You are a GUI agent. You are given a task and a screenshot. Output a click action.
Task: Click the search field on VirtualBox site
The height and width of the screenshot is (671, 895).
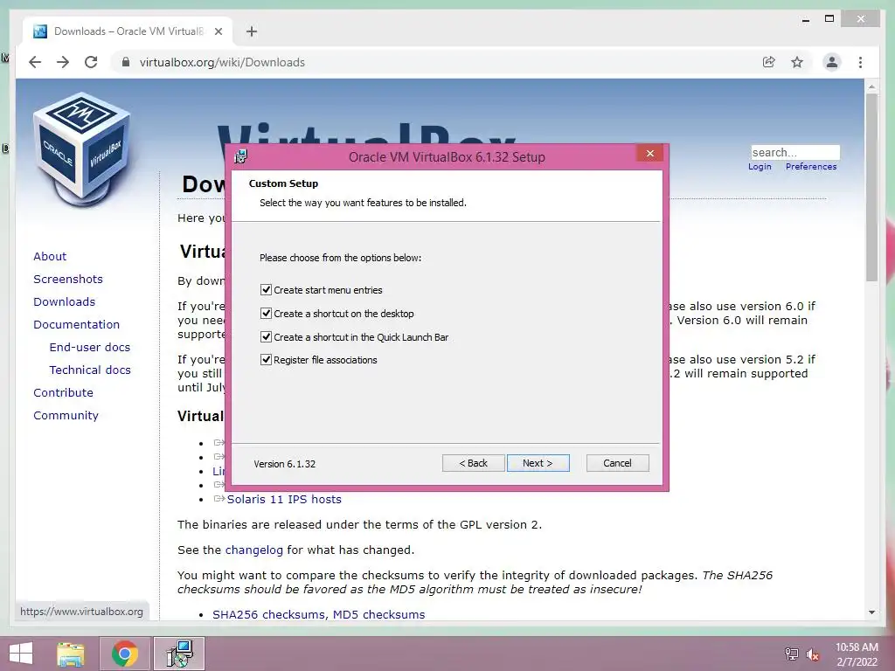coord(795,152)
